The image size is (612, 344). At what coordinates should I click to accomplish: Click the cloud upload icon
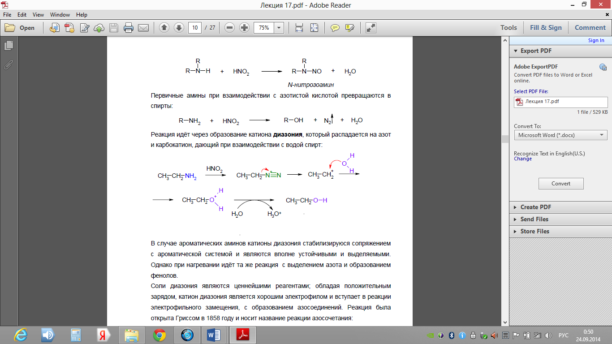[x=99, y=28]
